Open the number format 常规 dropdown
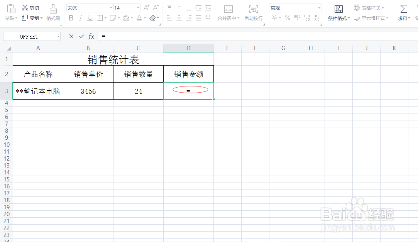This screenshot has width=418, height=242. point(319,8)
